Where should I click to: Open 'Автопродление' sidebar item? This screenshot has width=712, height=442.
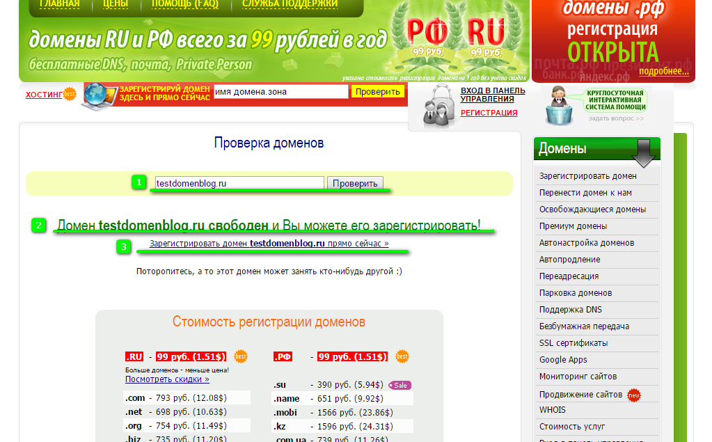point(569,260)
